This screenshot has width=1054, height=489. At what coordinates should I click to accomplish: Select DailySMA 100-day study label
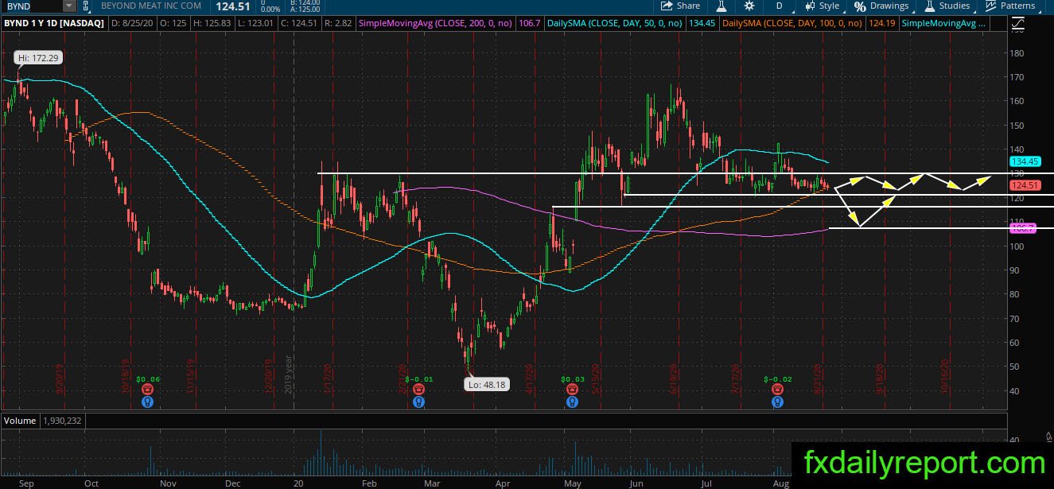pos(792,24)
